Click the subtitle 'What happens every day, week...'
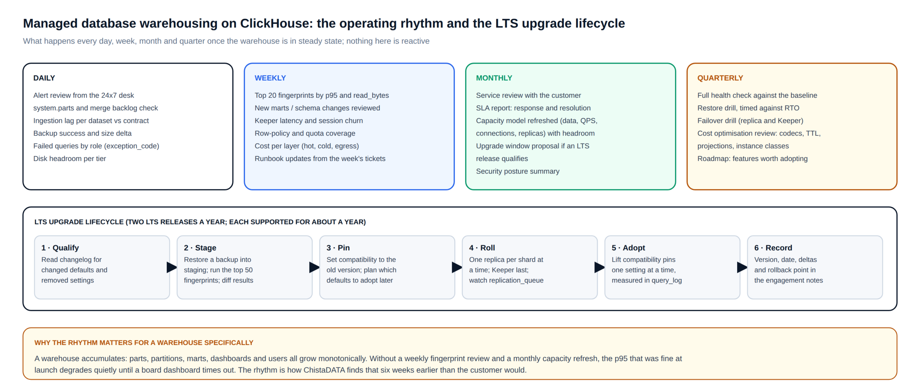Image resolution: width=920 pixels, height=391 pixels. (x=226, y=41)
